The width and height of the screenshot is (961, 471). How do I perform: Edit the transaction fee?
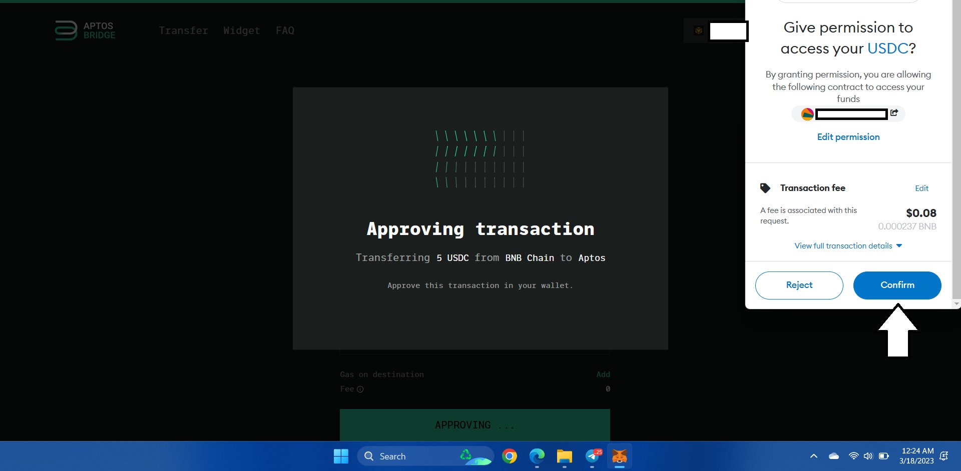pyautogui.click(x=921, y=188)
